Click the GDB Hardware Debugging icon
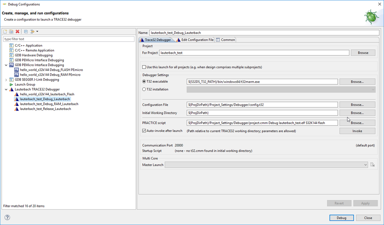384x225 pixels. coord(11,55)
